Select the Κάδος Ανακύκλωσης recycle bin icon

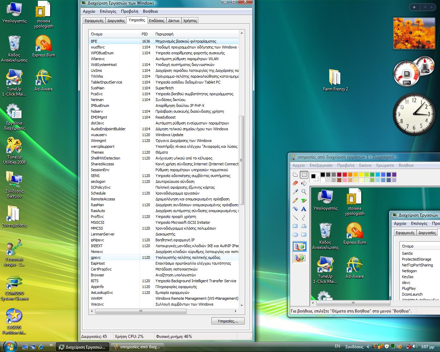tap(14, 49)
